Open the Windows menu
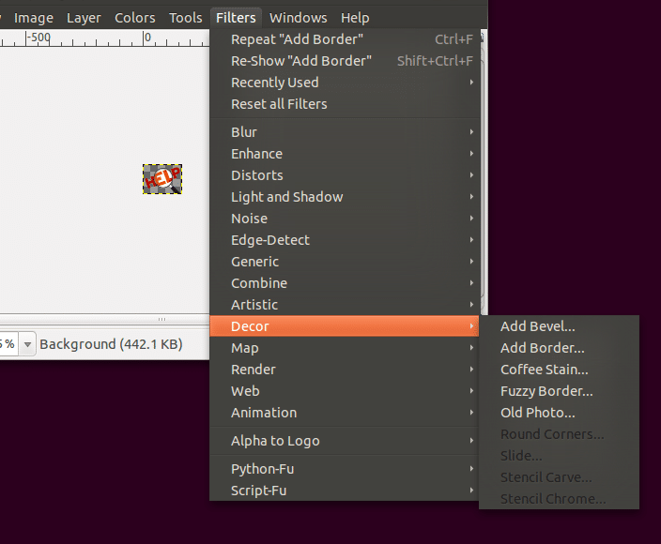661x544 pixels. (x=298, y=18)
